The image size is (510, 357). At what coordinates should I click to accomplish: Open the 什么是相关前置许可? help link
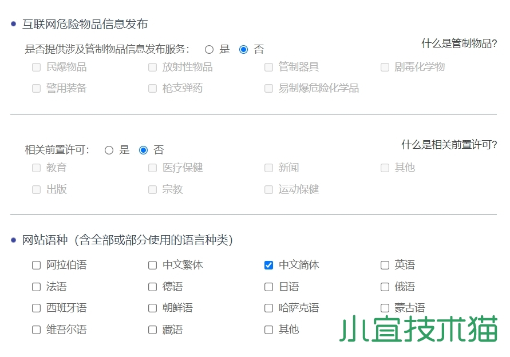(x=449, y=145)
